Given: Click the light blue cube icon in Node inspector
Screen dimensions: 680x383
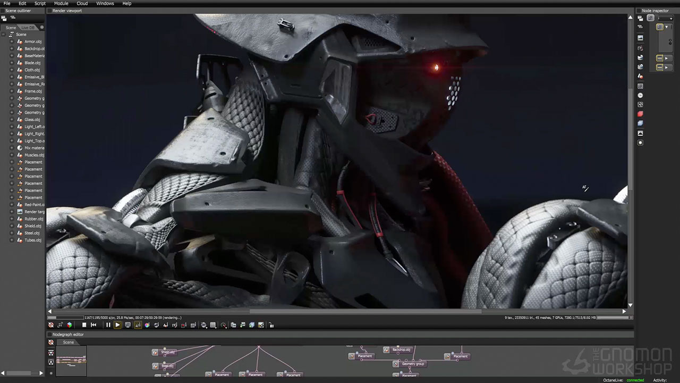Looking at the screenshot, I should coord(640,123).
